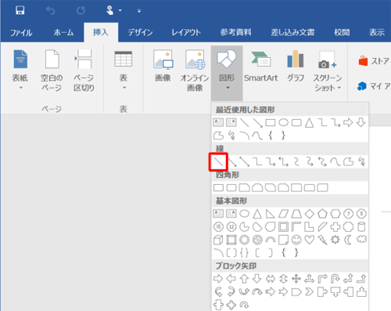The height and width of the screenshot is (311, 391).
Task: Switch to the ホーム tab
Action: (x=63, y=33)
